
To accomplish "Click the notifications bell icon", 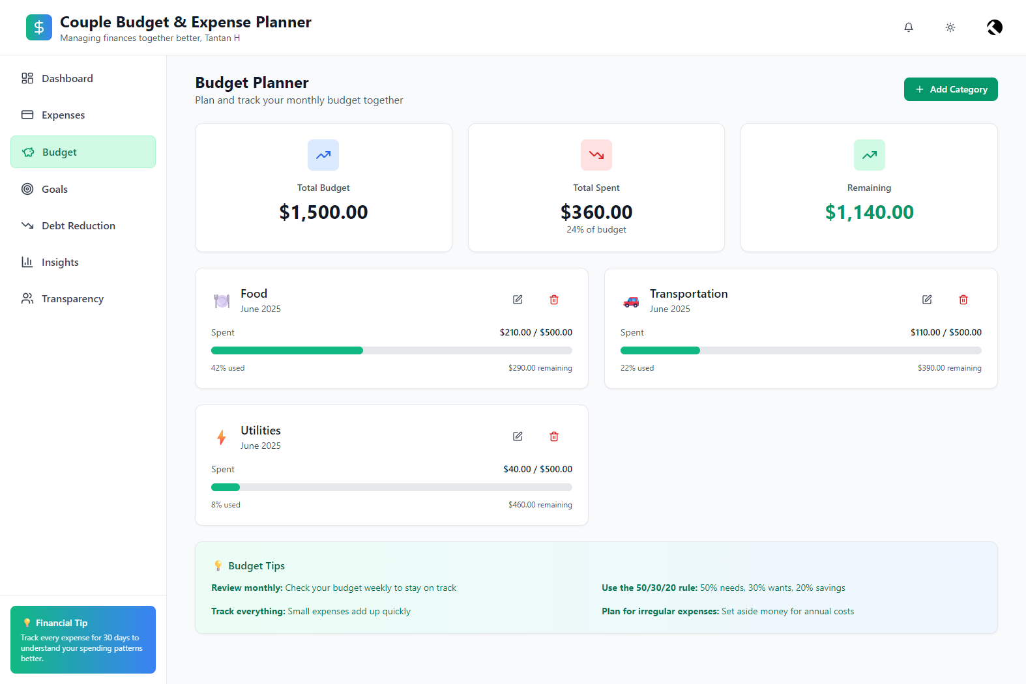I will coord(909,27).
